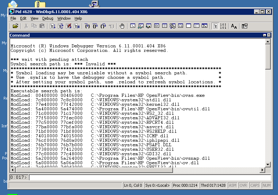Click the NUM status bar indicator
The width and height of the screenshot is (278, 195).
267,185
